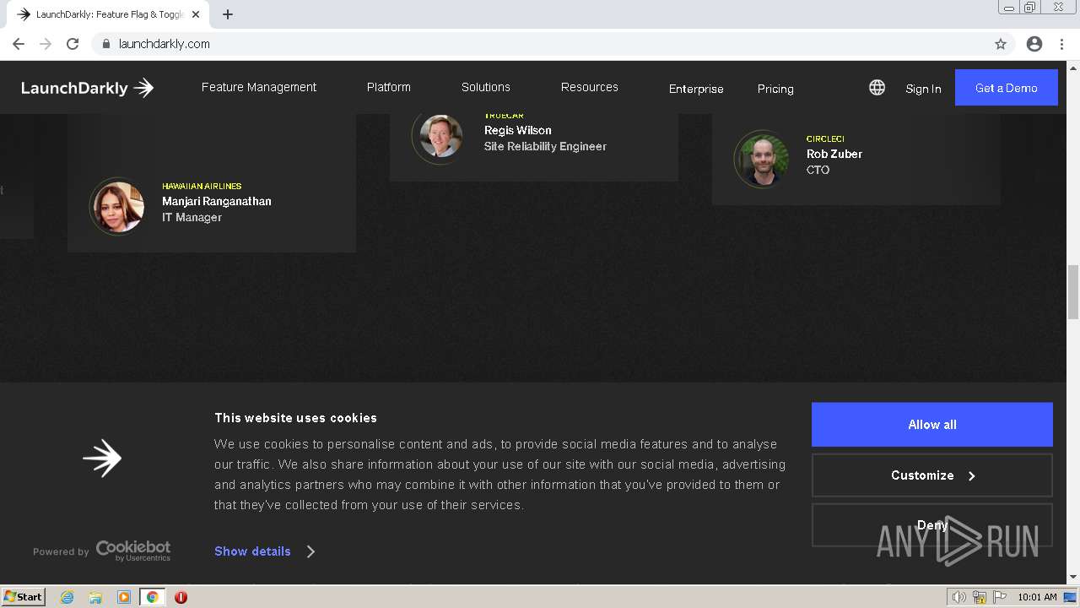Click the browser forward arrow
Viewport: 1080px width, 608px height.
tap(46, 44)
